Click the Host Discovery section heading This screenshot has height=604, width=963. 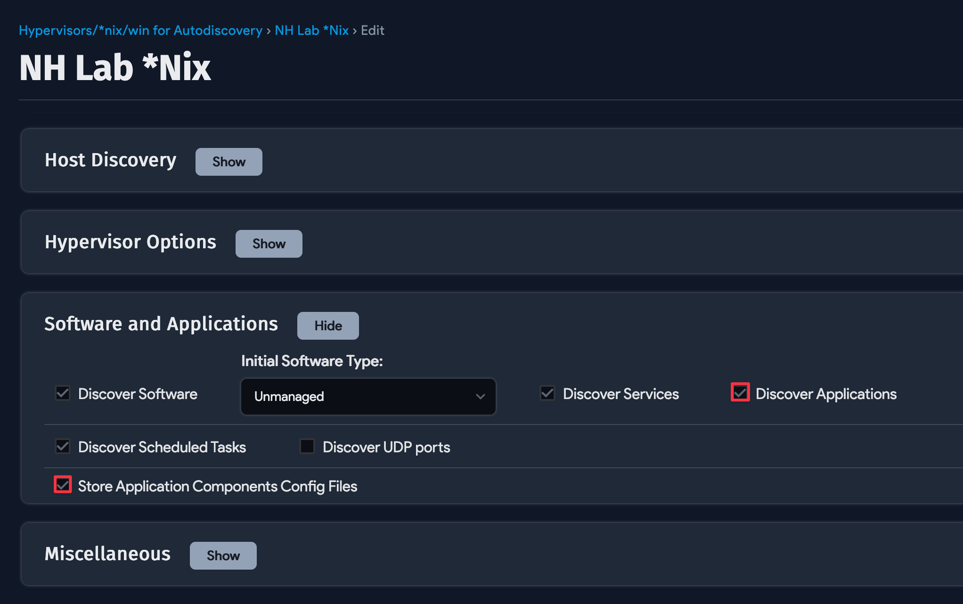[x=110, y=160]
